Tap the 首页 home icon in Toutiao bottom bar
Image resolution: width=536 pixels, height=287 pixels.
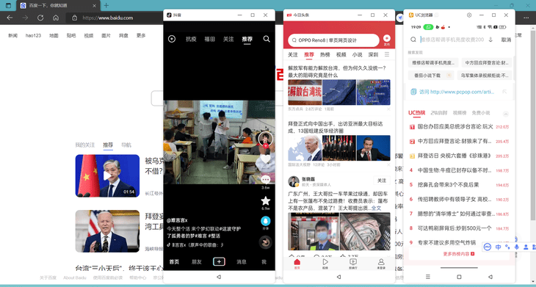coord(297,264)
